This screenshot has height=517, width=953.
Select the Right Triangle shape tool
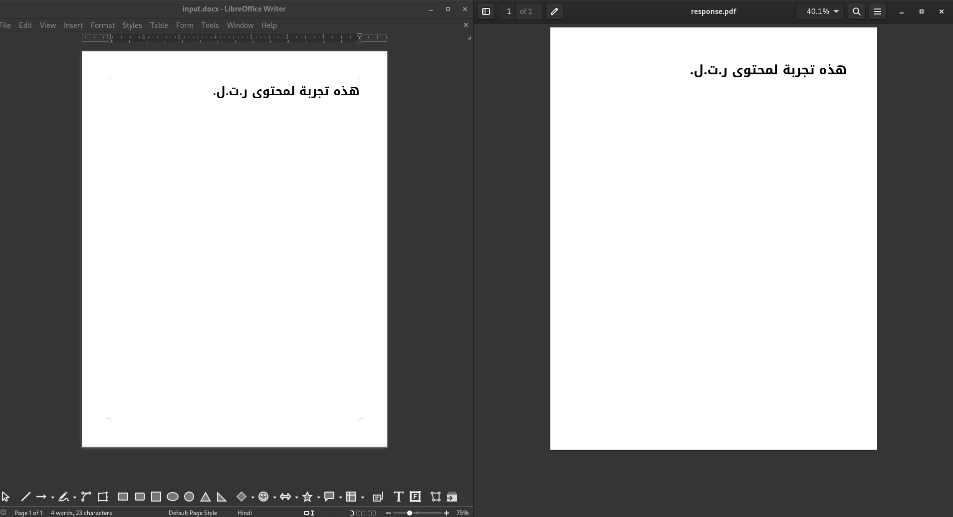point(222,497)
